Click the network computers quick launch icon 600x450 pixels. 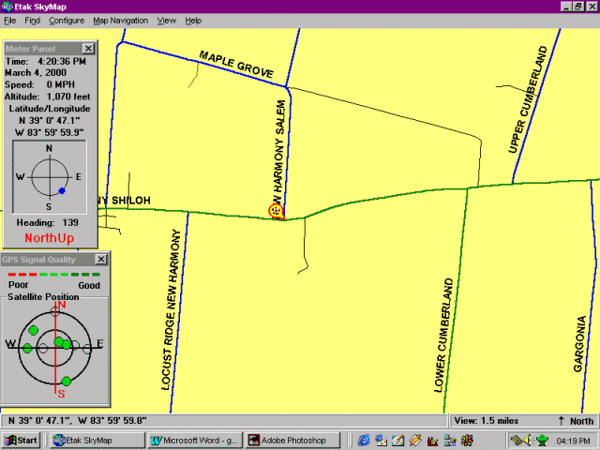pyautogui.click(x=450, y=441)
